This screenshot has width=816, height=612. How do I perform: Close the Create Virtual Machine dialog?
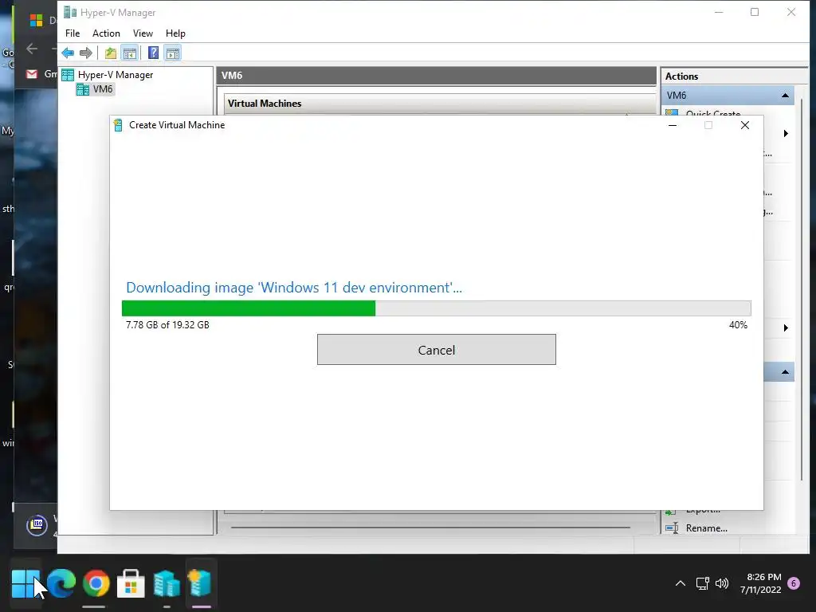(745, 125)
